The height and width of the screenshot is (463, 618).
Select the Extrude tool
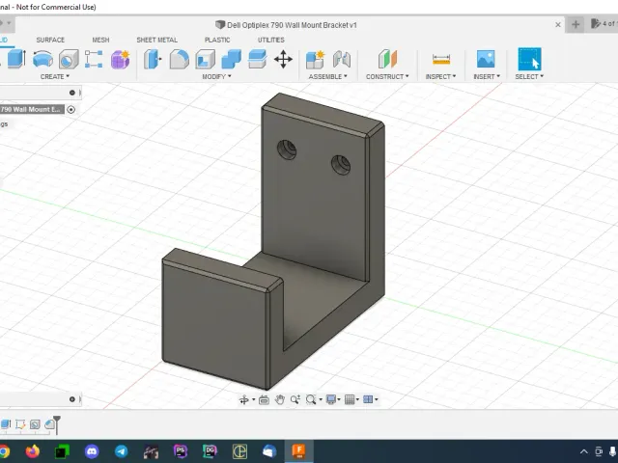16,59
